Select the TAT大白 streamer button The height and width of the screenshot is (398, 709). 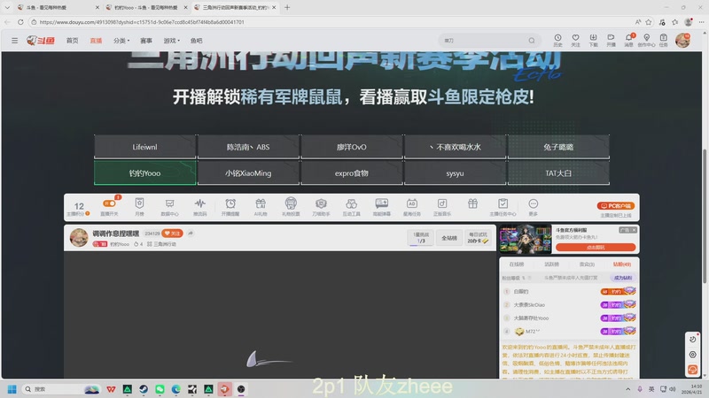558,172
